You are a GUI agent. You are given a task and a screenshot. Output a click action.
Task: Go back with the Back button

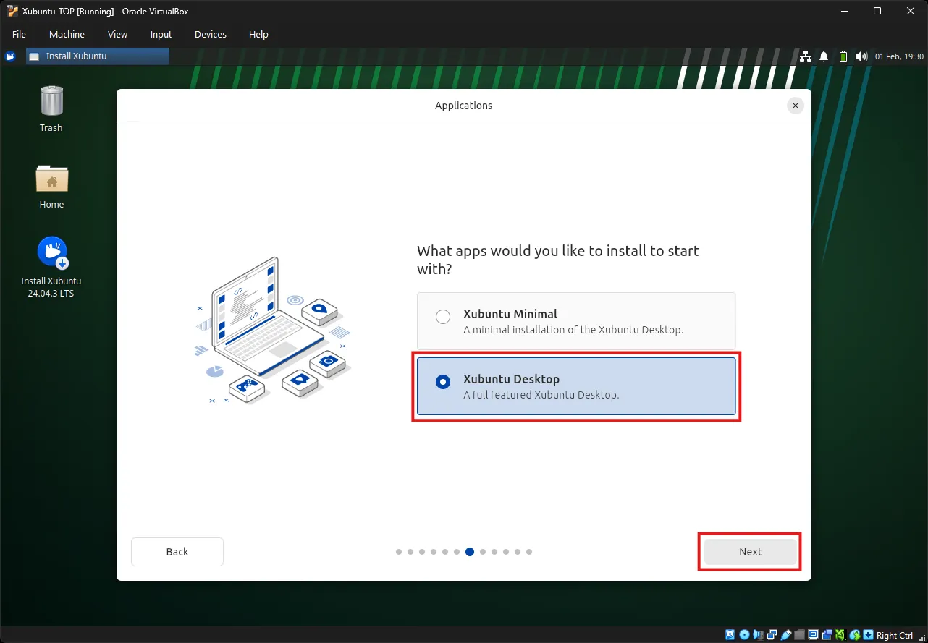point(177,552)
